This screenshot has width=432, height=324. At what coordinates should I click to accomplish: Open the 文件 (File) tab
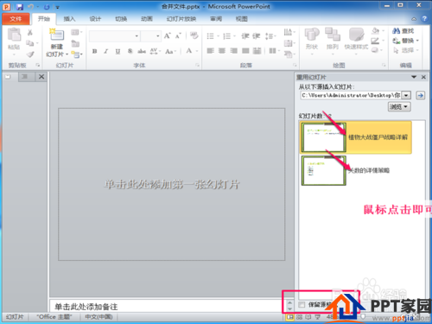(x=16, y=19)
